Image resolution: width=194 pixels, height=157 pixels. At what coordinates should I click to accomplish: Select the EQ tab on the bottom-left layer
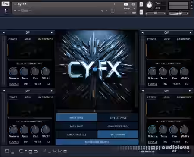tap(48, 142)
